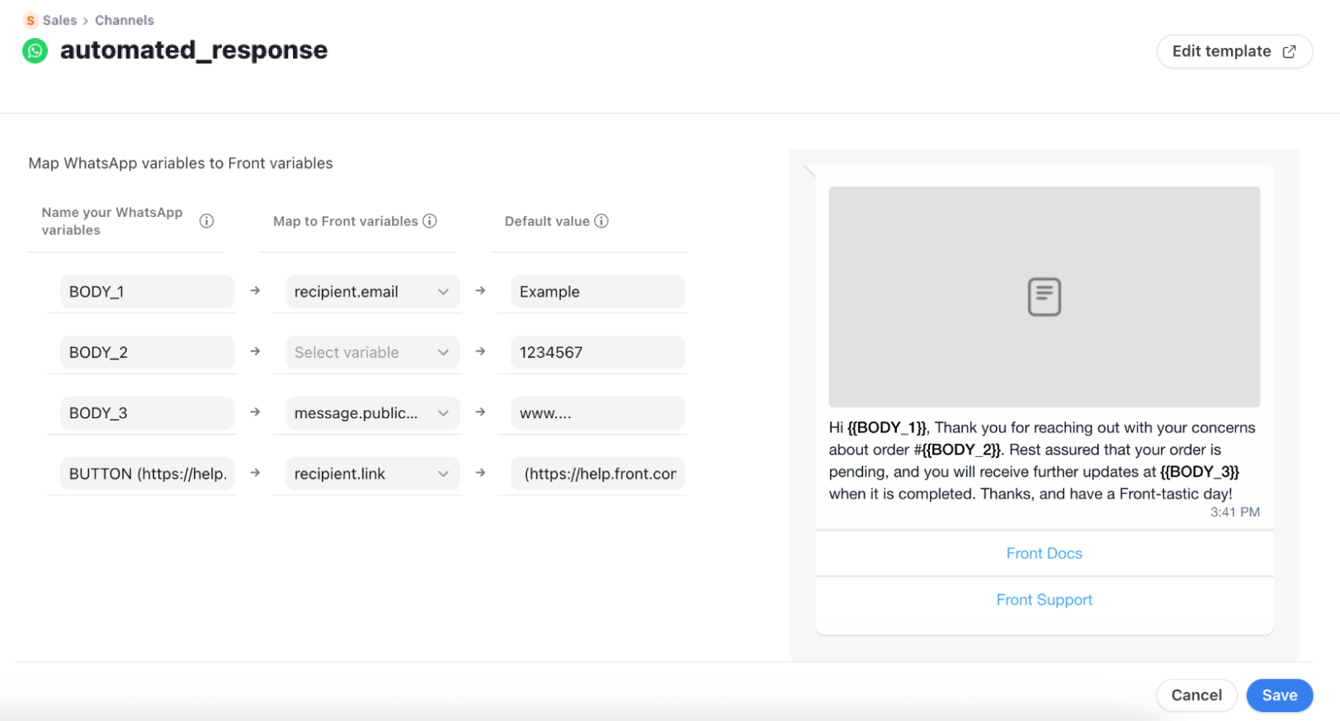The image size is (1340, 721).
Task: Click the Cancel button
Action: click(x=1196, y=695)
